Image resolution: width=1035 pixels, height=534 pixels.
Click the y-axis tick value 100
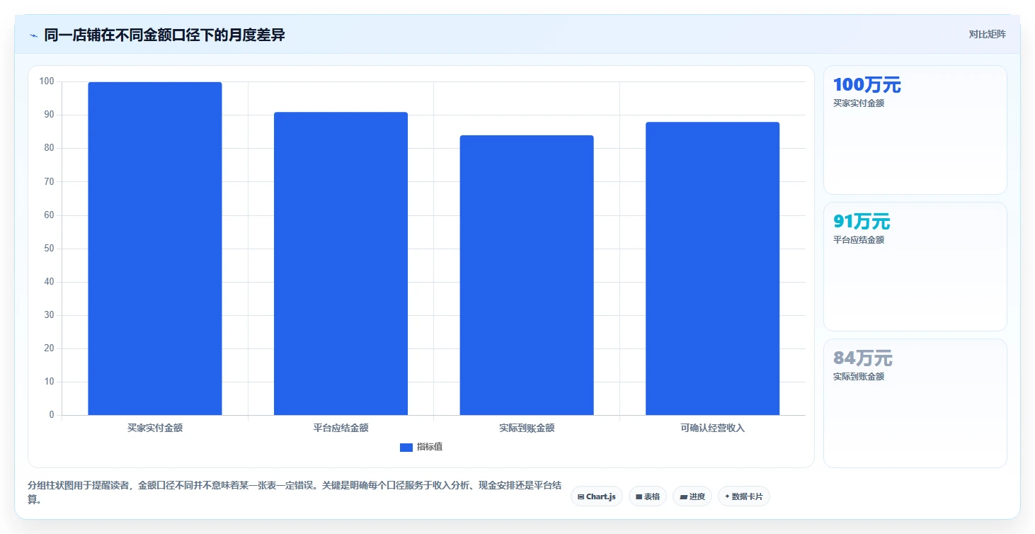(x=47, y=81)
